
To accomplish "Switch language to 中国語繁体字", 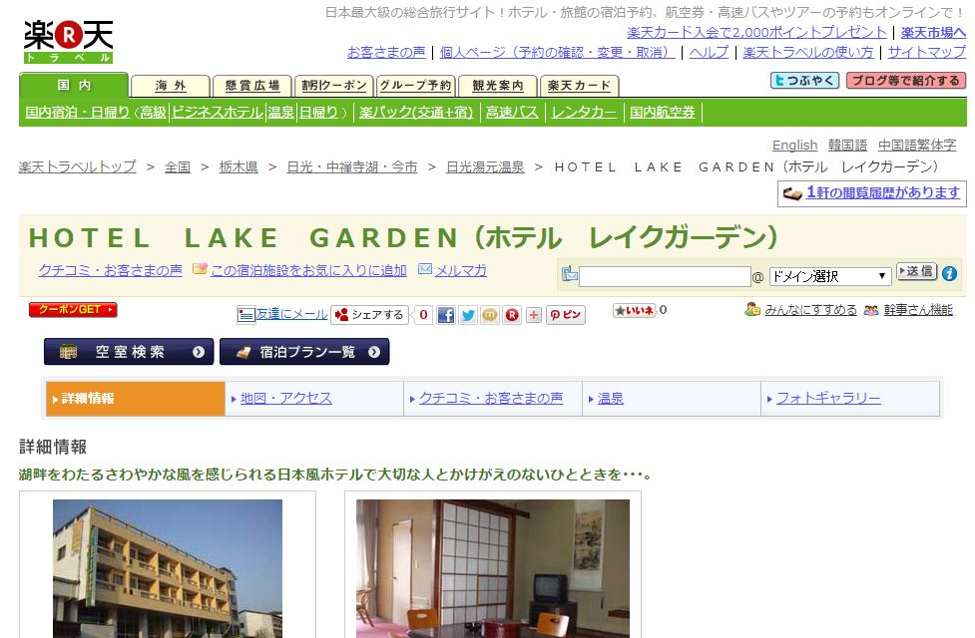I will [917, 146].
